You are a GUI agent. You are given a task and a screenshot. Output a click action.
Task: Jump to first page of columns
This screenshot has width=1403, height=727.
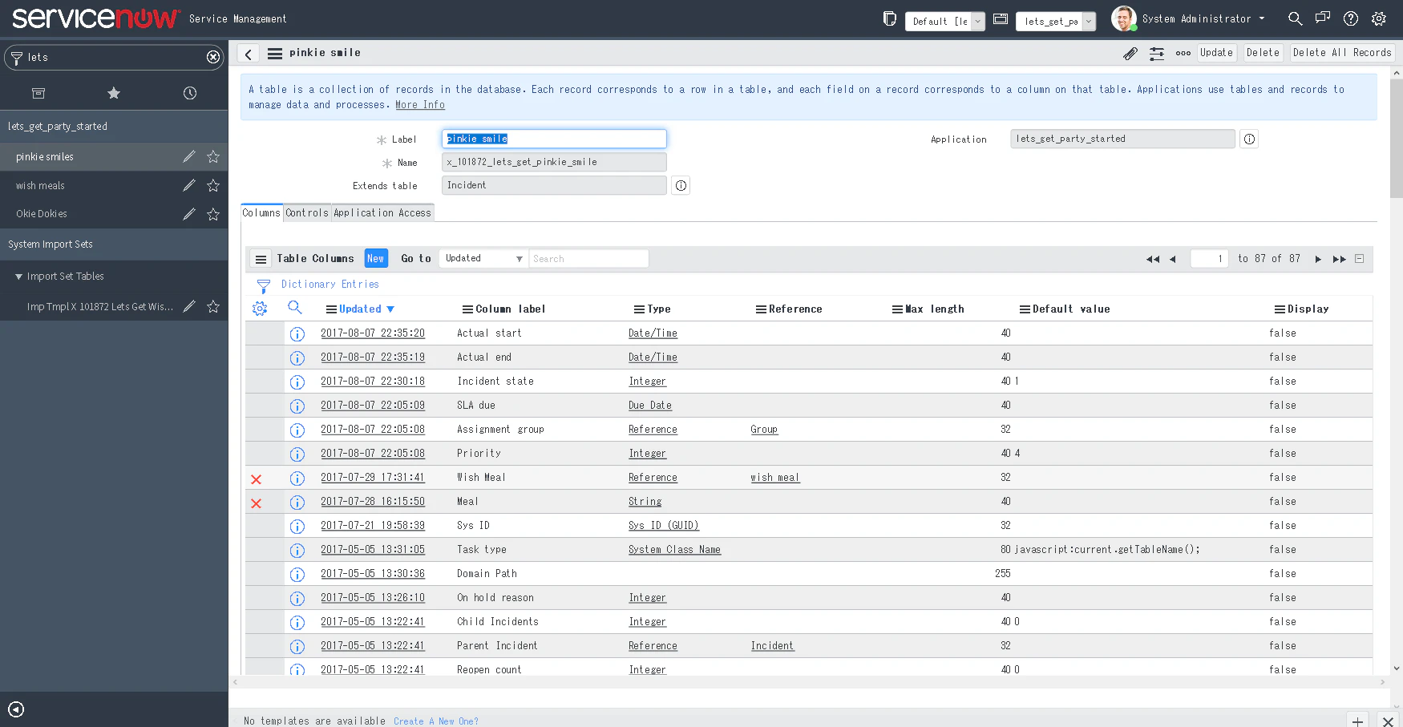coord(1153,259)
